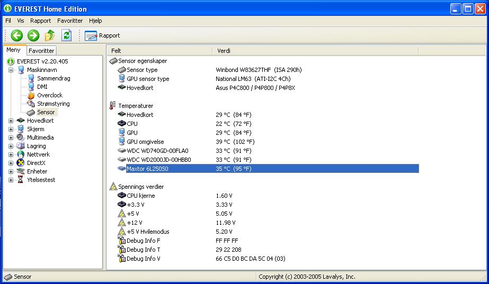The width and height of the screenshot is (489, 284).
Task: Click the EVEREST title bar info icon
Action: coord(7,8)
